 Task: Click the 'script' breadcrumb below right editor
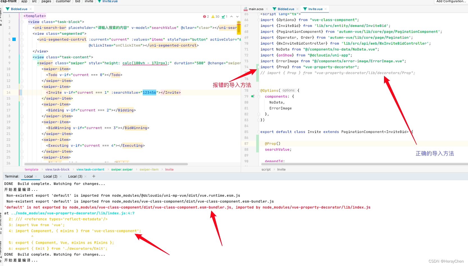tap(266, 169)
